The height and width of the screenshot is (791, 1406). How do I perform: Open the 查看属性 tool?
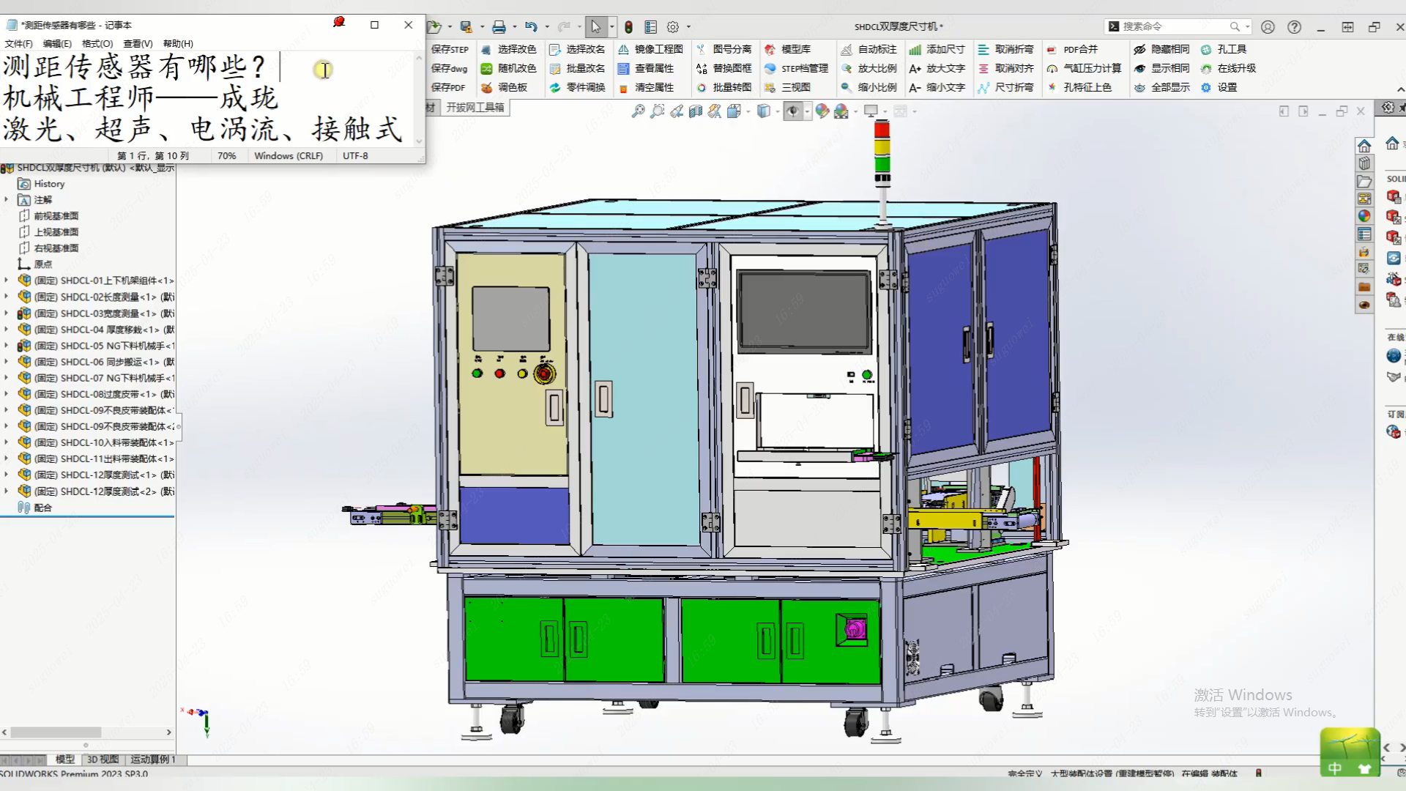coord(646,68)
